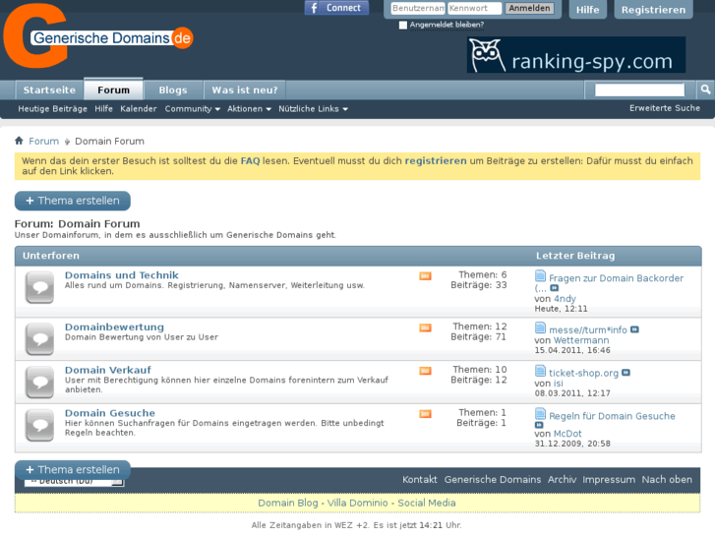Click forum status icon for Domain Gesuche
The width and height of the screenshot is (715, 536).
(x=39, y=425)
